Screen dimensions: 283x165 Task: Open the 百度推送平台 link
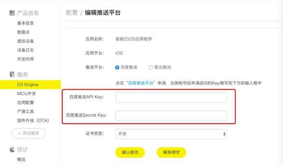pyautogui.click(x=140, y=83)
